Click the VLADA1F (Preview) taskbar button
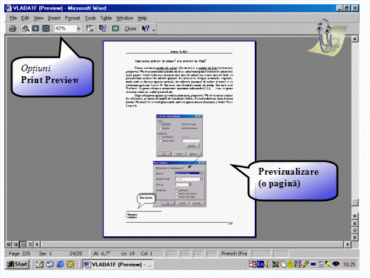 [118, 264]
